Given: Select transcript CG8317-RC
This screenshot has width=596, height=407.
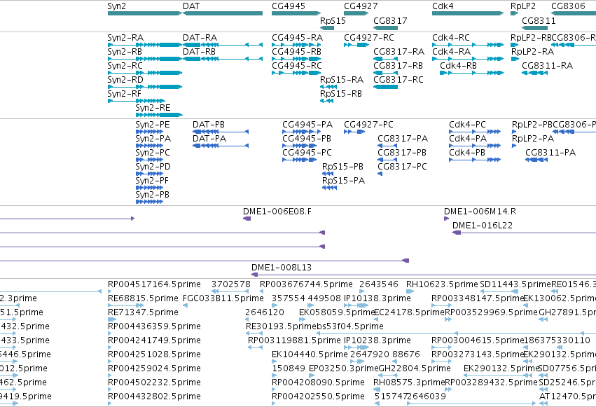Looking at the screenshot, I should [385, 87].
